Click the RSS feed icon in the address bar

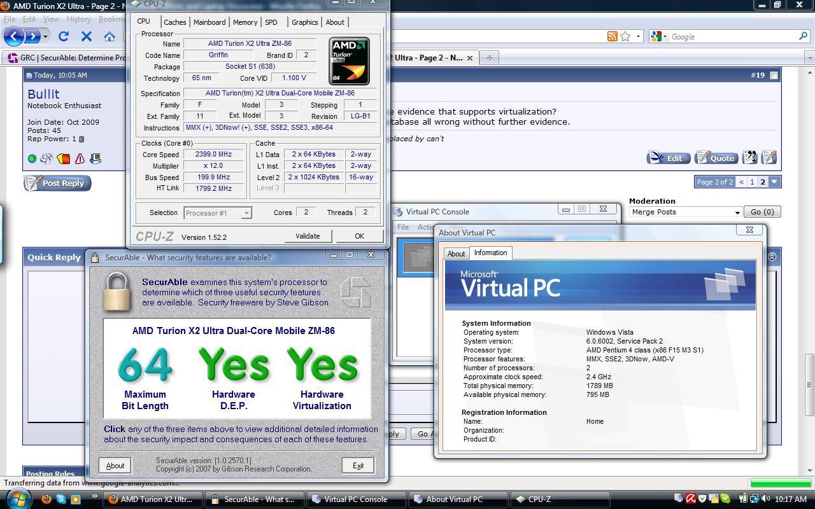(612, 36)
